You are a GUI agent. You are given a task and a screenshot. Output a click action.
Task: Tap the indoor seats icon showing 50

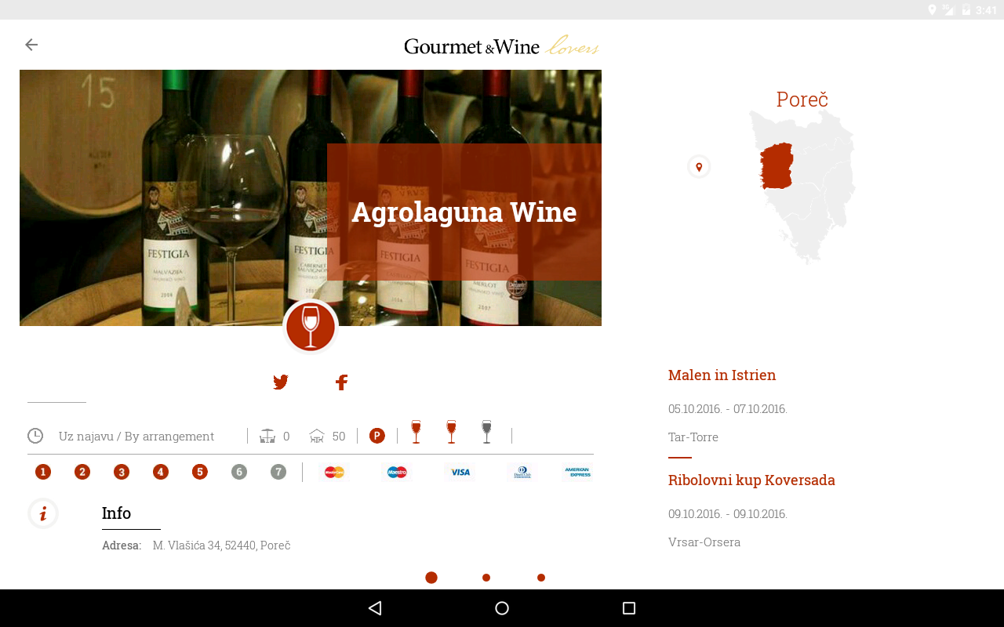tap(317, 436)
